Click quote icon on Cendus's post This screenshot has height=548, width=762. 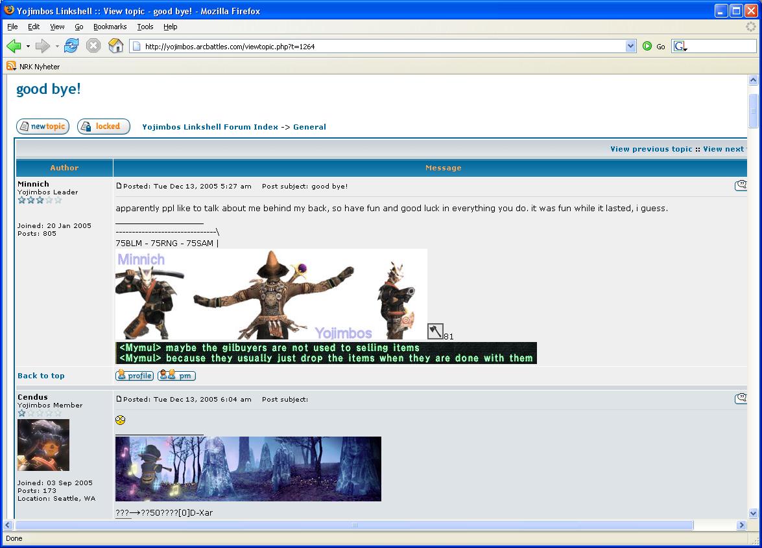(741, 398)
